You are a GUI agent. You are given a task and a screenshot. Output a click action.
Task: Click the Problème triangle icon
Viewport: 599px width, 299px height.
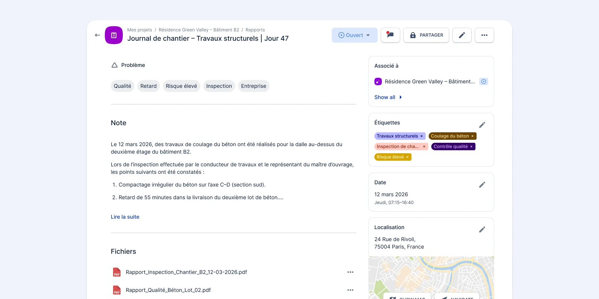(x=115, y=65)
